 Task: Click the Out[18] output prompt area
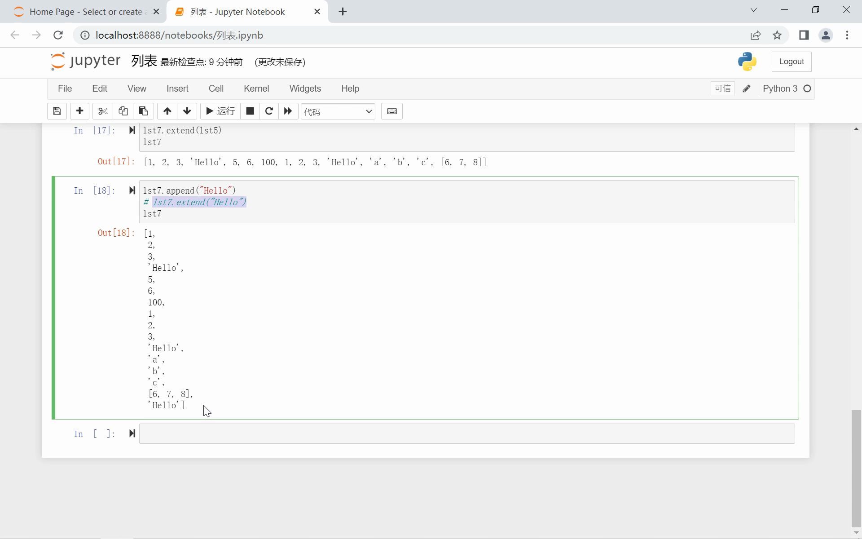coord(116,233)
